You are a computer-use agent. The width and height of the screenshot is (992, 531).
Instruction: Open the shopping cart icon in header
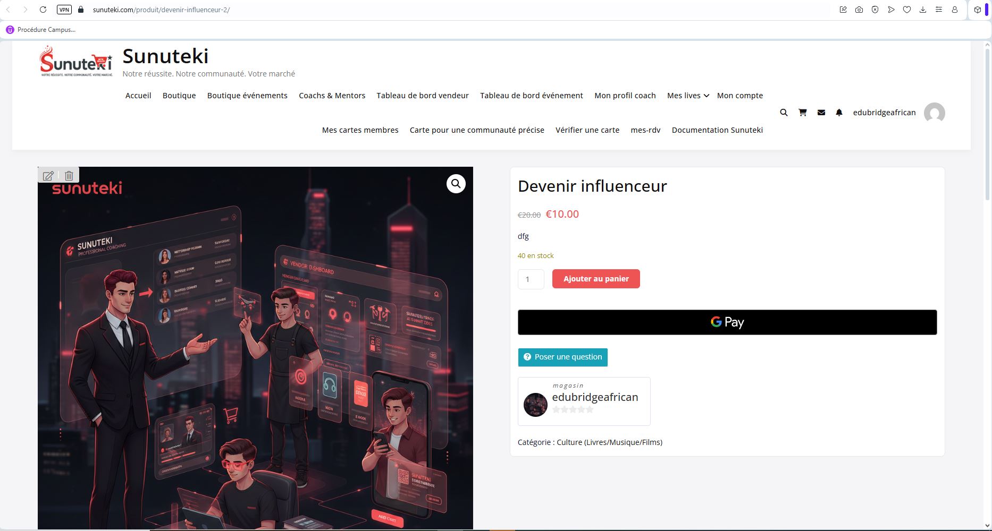[803, 113]
